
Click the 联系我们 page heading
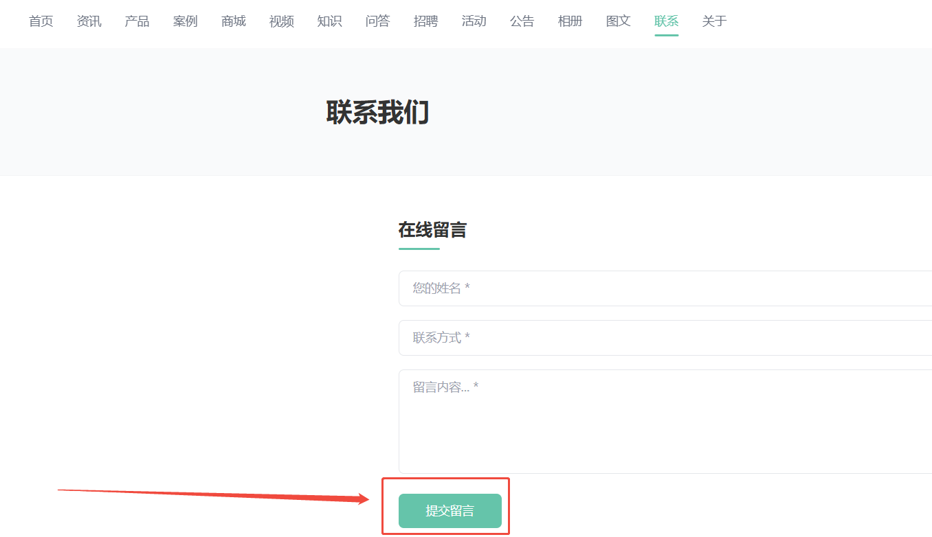tap(378, 113)
